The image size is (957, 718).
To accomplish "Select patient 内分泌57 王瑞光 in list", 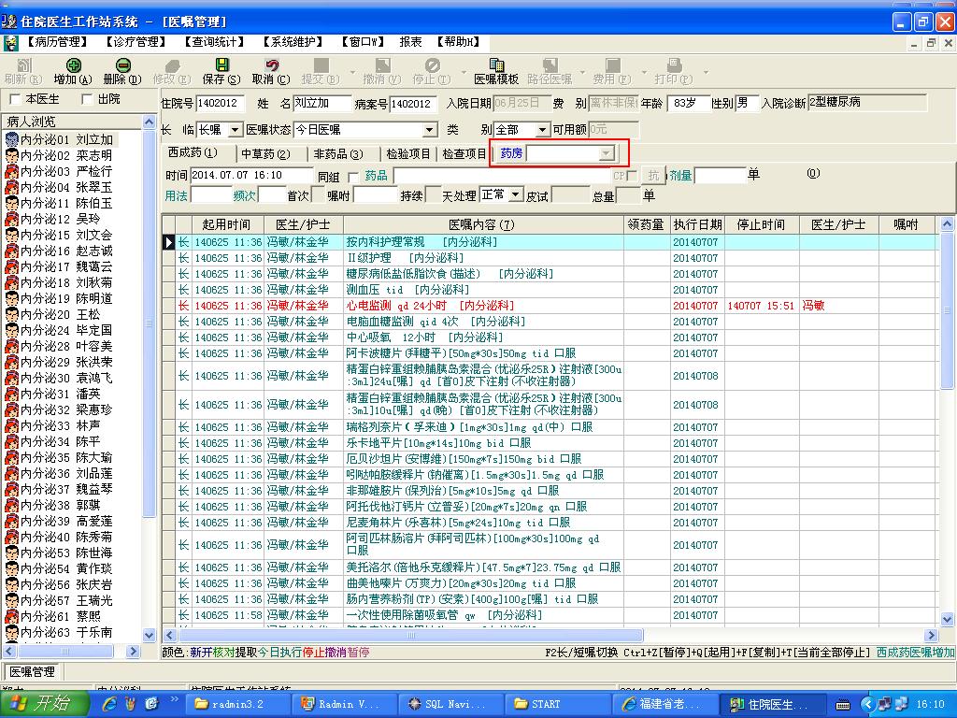I will (60, 600).
